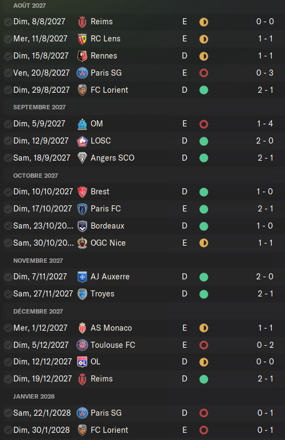Click the Toulouse FC club badge
The image size is (285, 440).
tap(82, 345)
